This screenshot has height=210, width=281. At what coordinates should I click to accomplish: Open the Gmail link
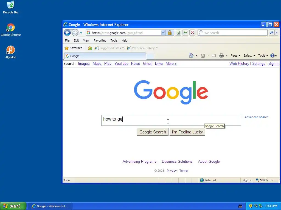click(x=147, y=63)
